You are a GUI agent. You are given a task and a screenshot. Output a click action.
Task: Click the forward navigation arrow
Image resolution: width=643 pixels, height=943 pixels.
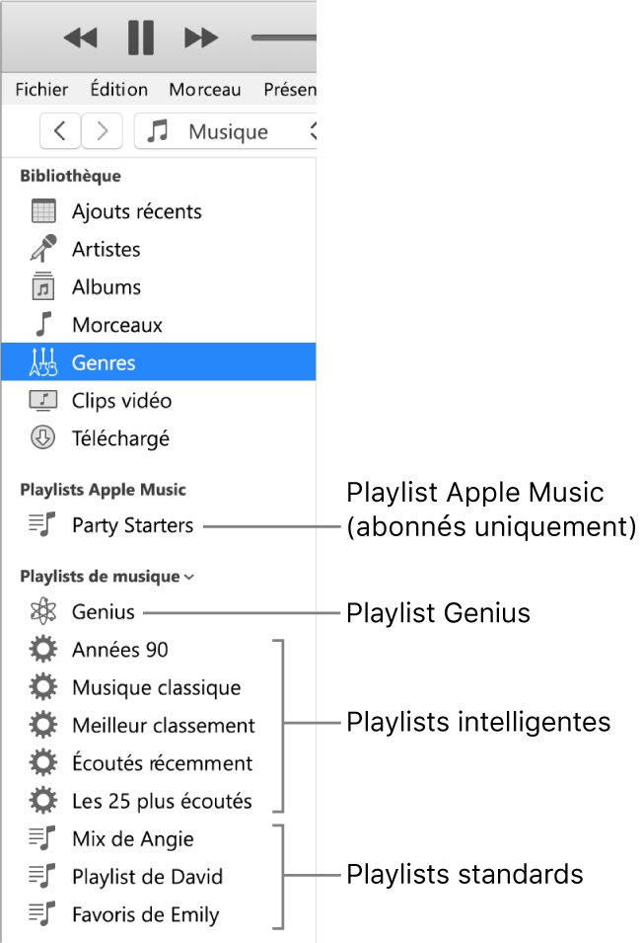coord(102,131)
